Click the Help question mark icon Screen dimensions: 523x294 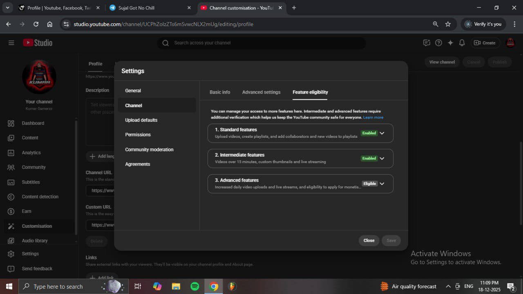pos(438,43)
